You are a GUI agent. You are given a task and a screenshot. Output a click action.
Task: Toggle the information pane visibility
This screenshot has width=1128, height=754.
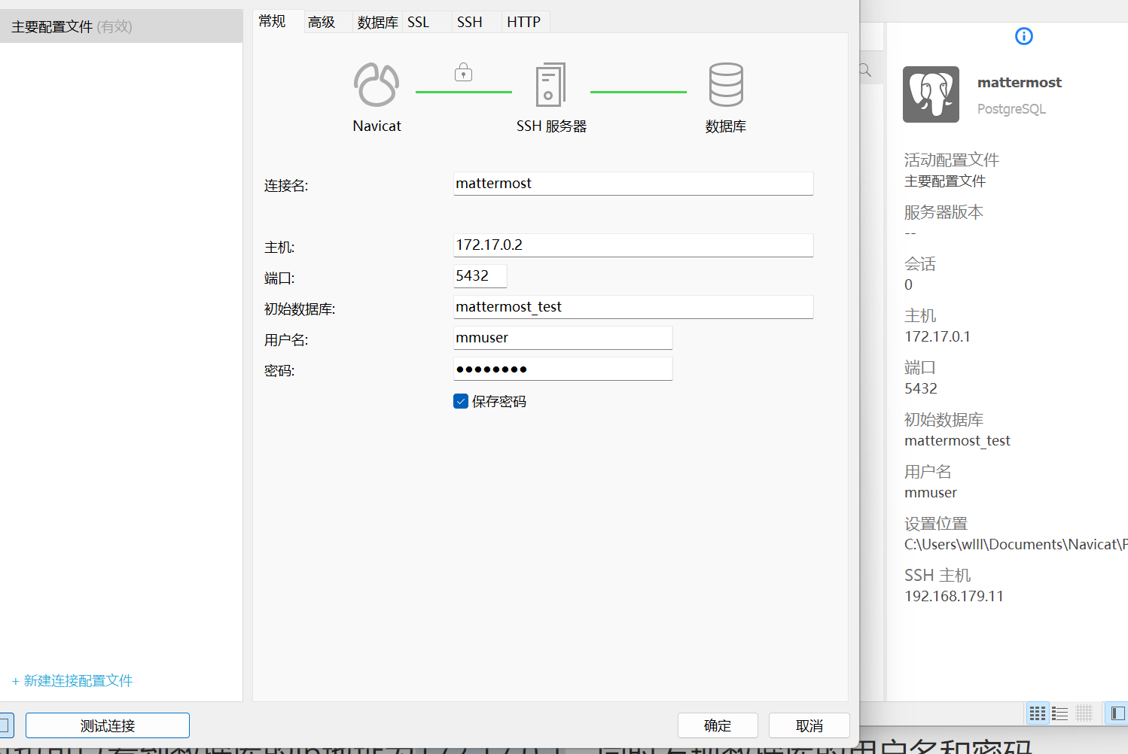click(1117, 713)
